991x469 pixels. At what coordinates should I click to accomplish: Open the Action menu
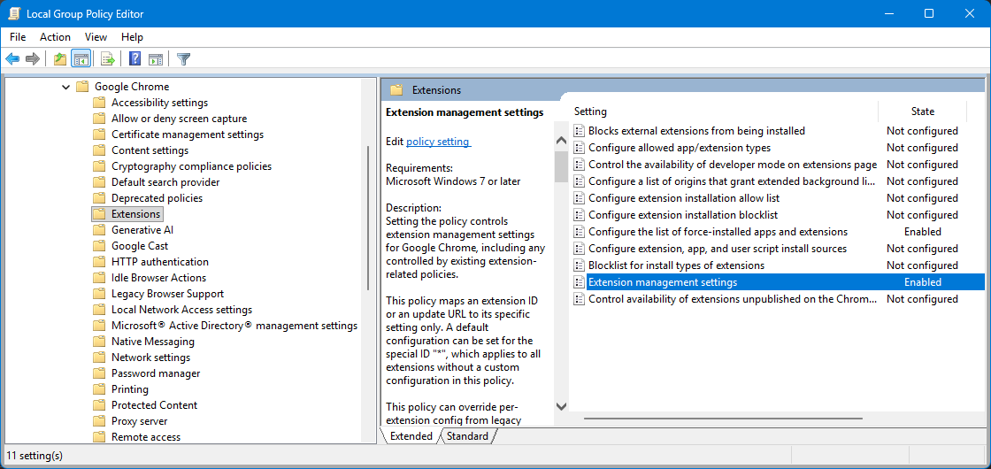tap(55, 37)
